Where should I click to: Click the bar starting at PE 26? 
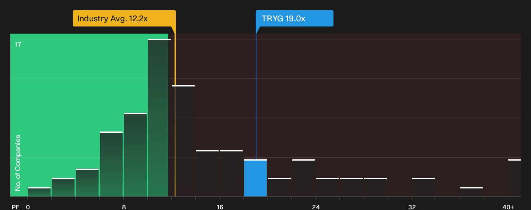(351, 187)
